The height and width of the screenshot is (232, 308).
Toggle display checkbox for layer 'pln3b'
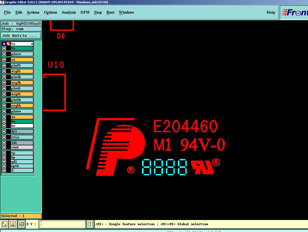[x=4, y=77]
